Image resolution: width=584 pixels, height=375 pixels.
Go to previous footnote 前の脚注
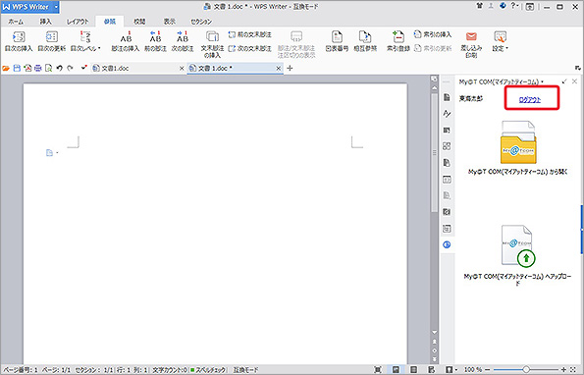pos(155,41)
